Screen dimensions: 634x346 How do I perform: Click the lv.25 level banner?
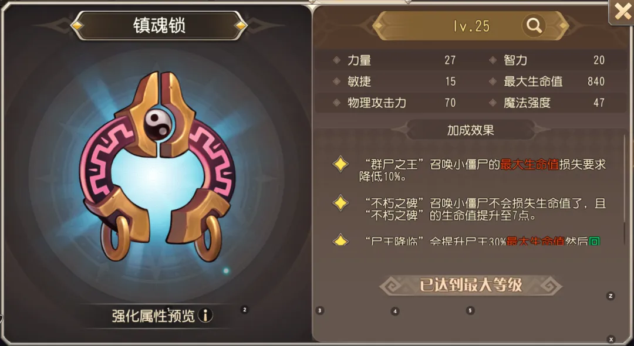click(471, 26)
